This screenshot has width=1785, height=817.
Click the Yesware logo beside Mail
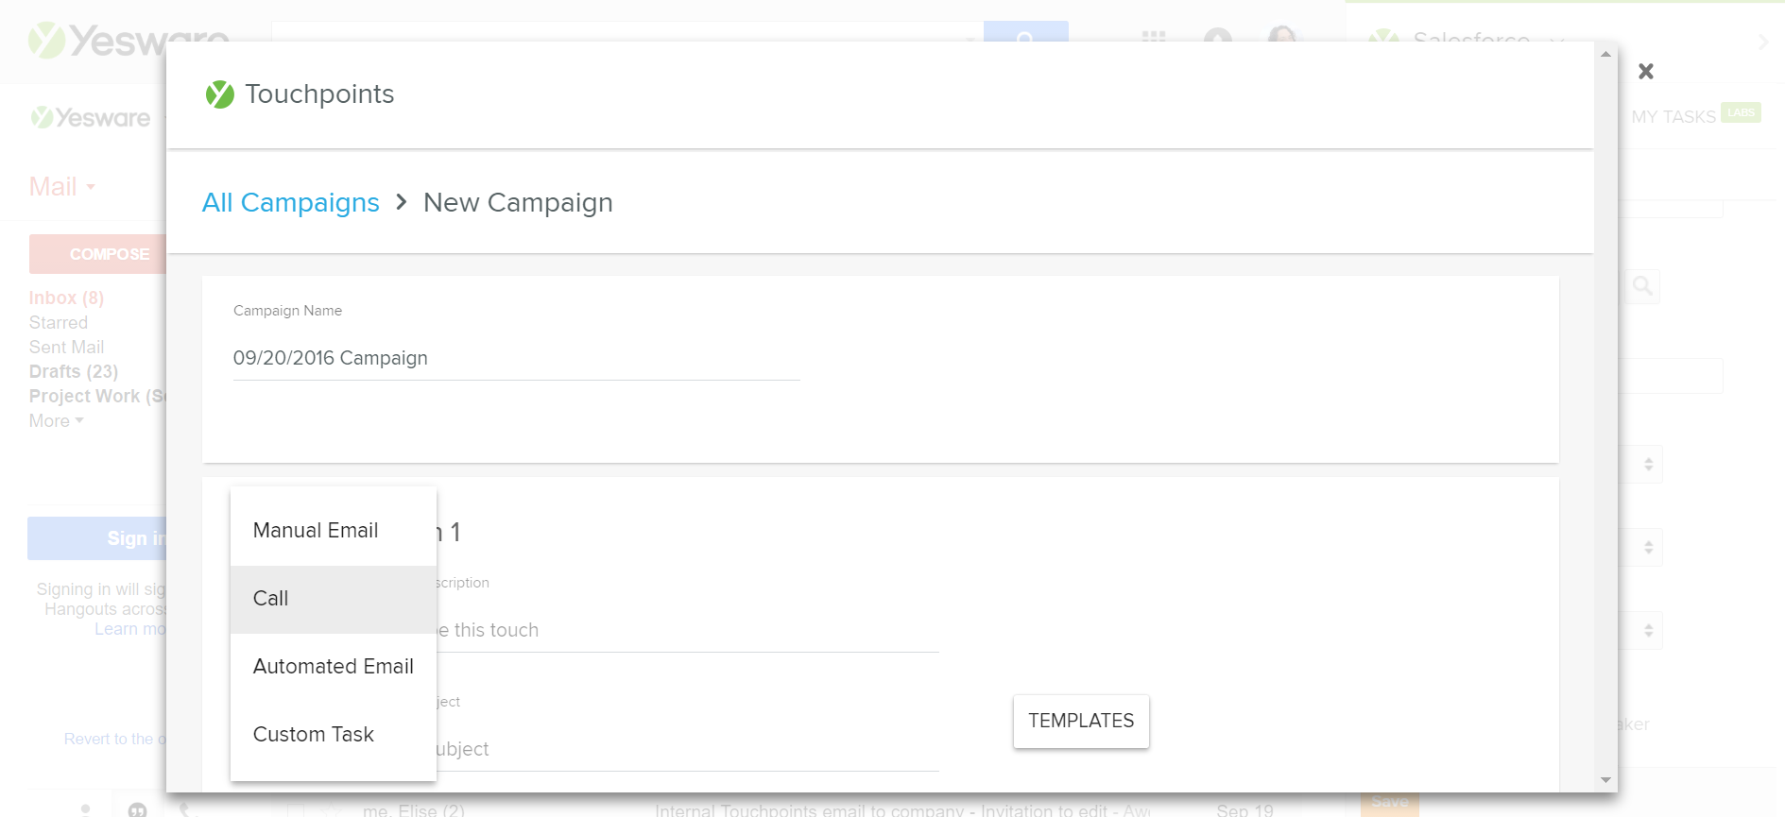point(91,117)
